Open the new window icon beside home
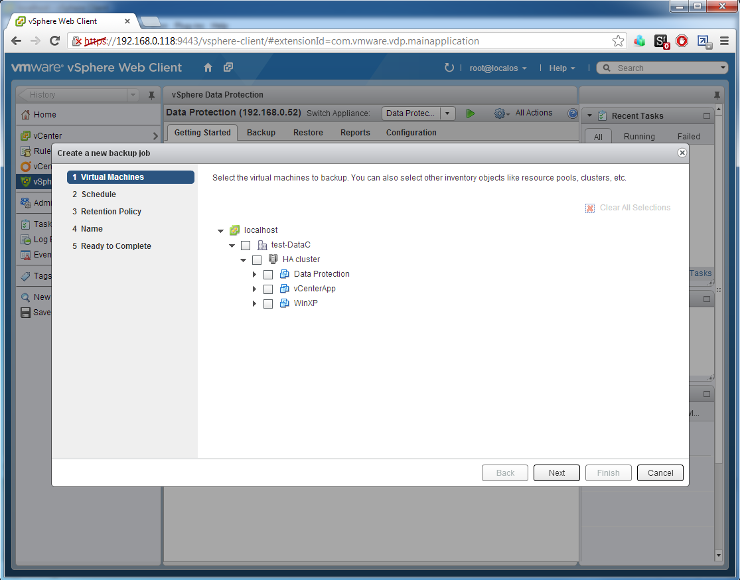 pyautogui.click(x=228, y=68)
